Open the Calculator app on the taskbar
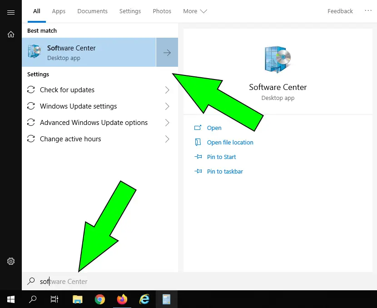The height and width of the screenshot is (308, 377). tap(166, 299)
